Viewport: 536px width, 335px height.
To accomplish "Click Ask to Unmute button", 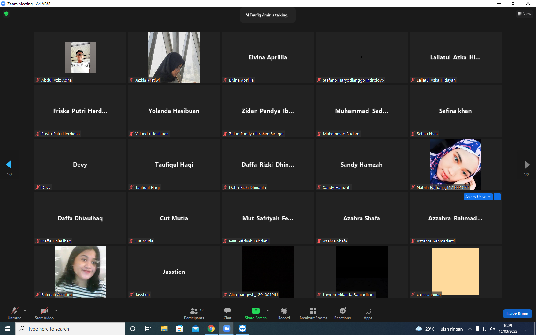I will 478,197.
